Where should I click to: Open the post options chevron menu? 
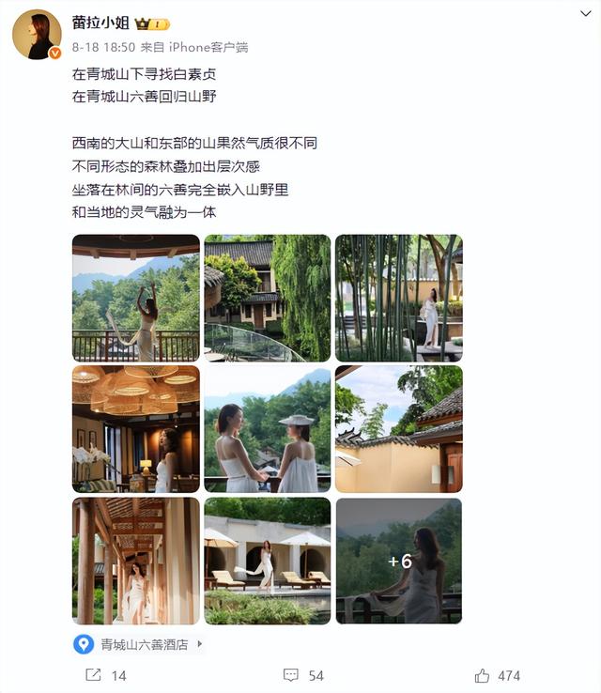point(586,14)
